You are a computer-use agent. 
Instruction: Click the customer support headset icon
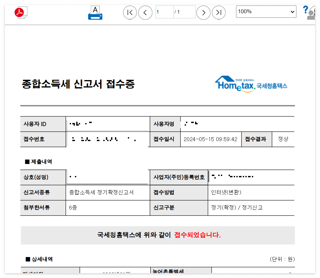coord(312,14)
